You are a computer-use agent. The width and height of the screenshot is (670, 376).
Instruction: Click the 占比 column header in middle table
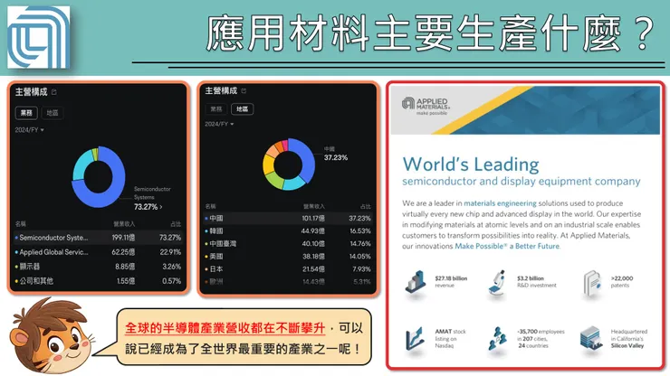[x=366, y=206]
